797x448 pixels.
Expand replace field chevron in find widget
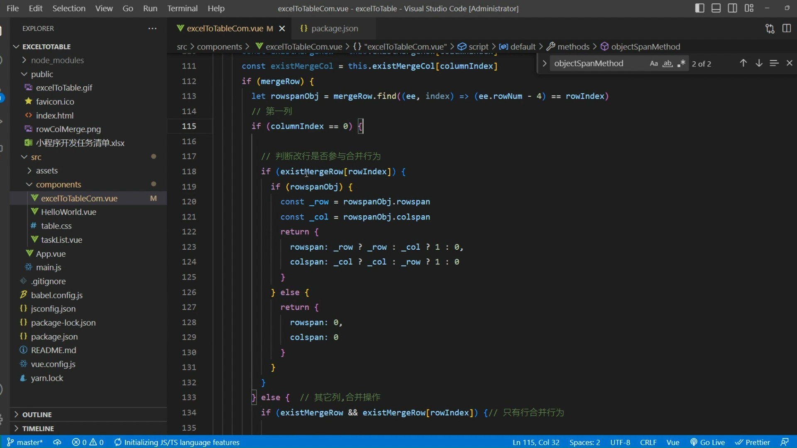click(544, 63)
